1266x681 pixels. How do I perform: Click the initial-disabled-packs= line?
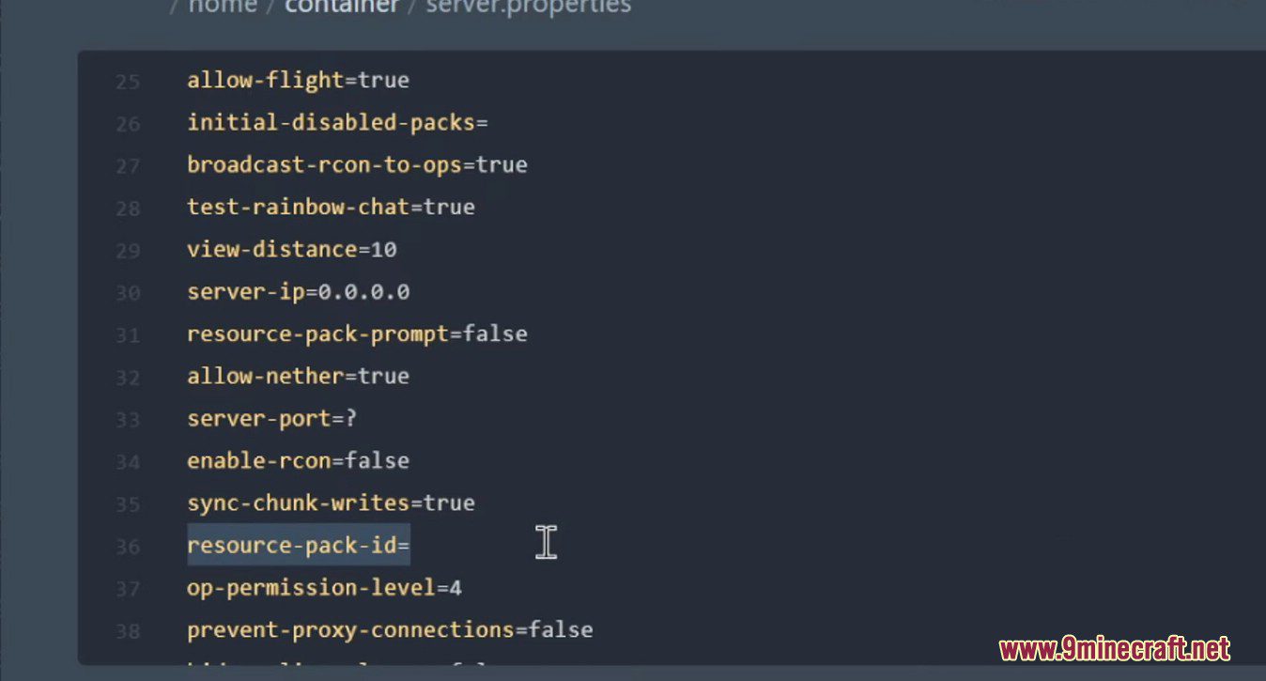(x=337, y=123)
